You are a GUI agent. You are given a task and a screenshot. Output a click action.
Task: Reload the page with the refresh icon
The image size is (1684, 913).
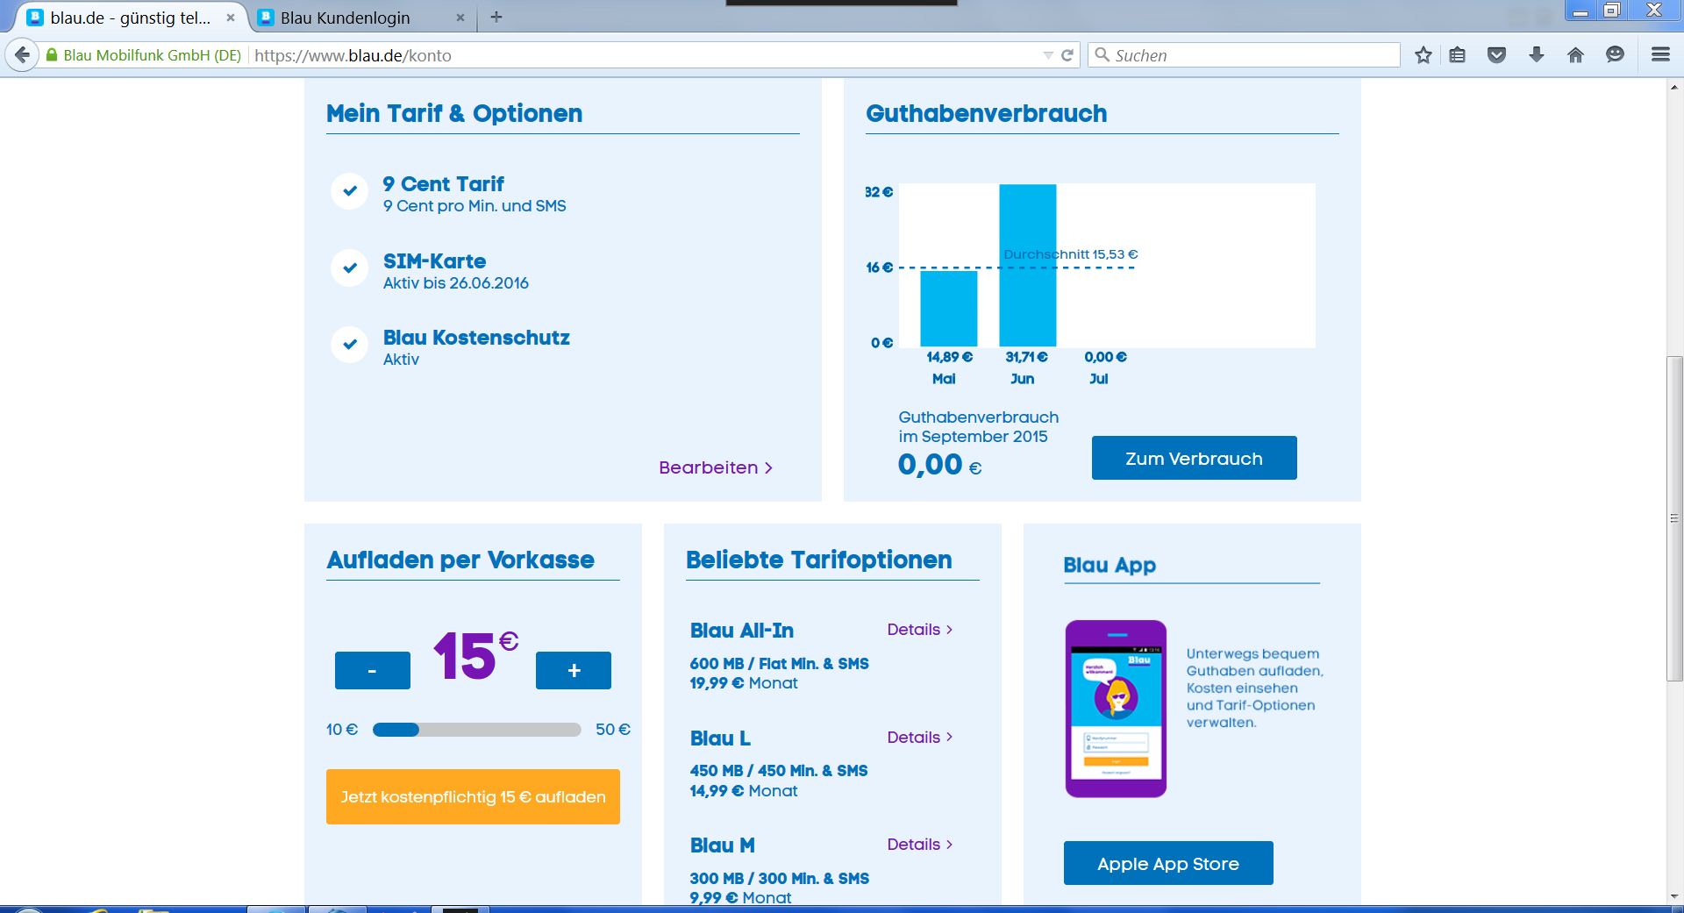point(1067,55)
